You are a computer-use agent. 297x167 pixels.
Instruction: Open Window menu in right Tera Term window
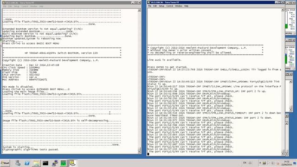[x=178, y=6]
